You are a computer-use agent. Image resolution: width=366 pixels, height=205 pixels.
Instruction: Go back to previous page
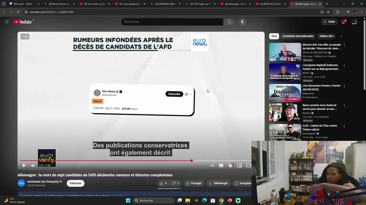click(4, 12)
